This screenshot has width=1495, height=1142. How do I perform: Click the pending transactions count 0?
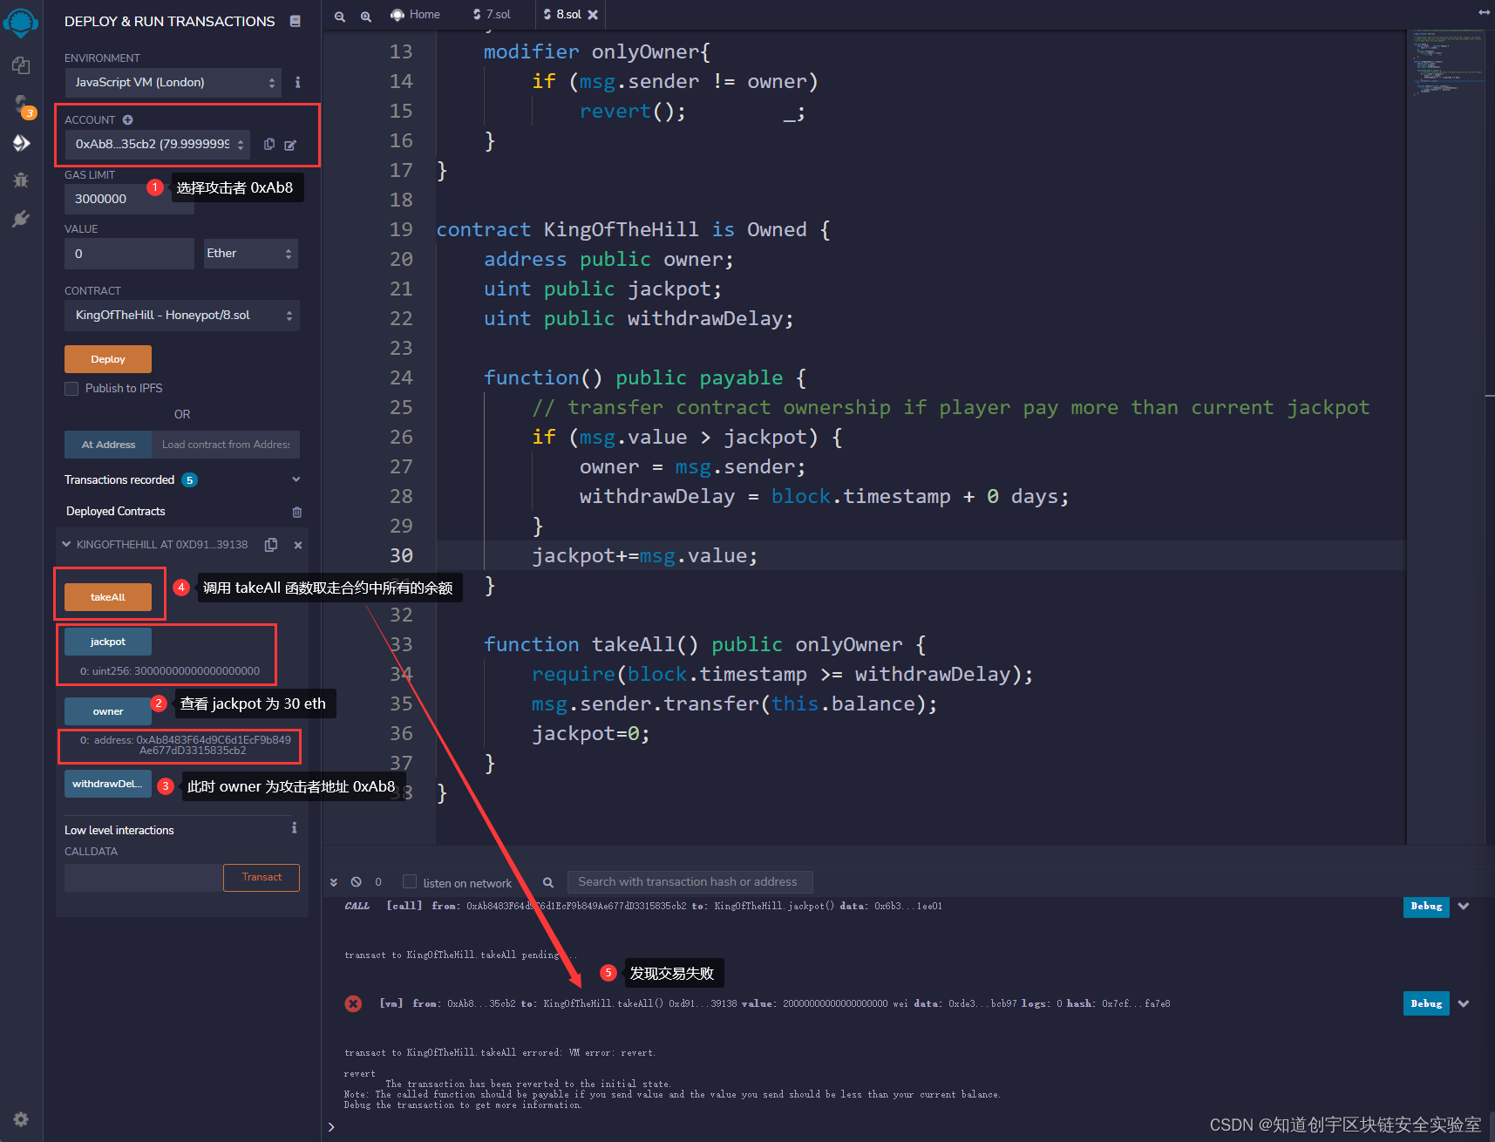pyautogui.click(x=378, y=882)
